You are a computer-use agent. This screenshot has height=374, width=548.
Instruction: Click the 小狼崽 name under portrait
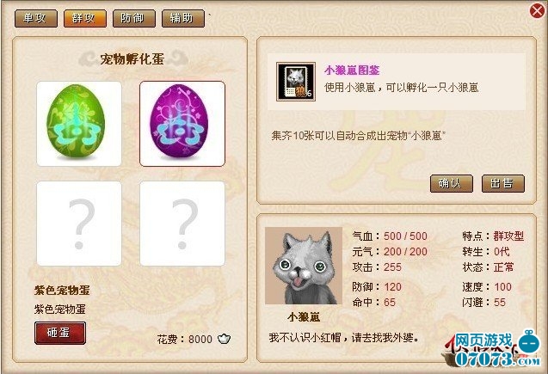(304, 317)
